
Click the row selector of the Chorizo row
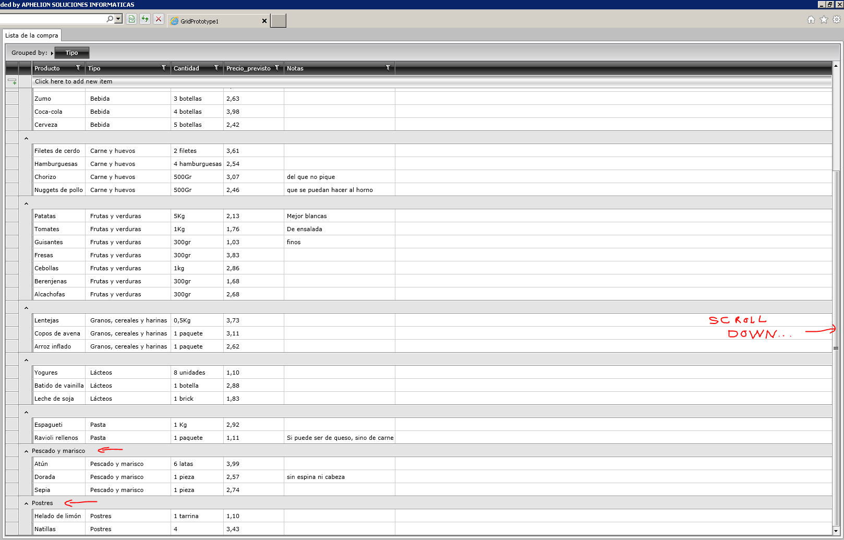coord(12,176)
